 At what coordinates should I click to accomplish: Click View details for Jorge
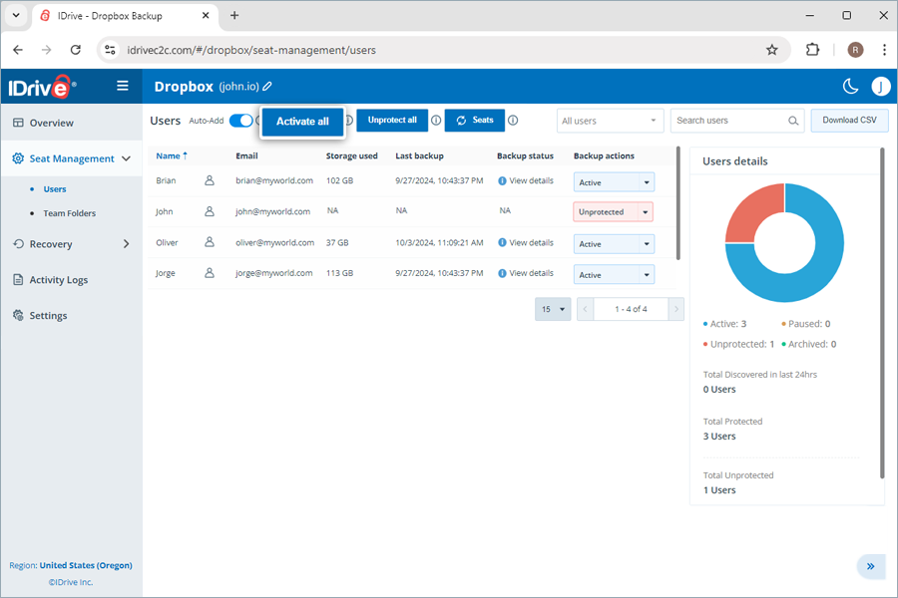coord(532,273)
